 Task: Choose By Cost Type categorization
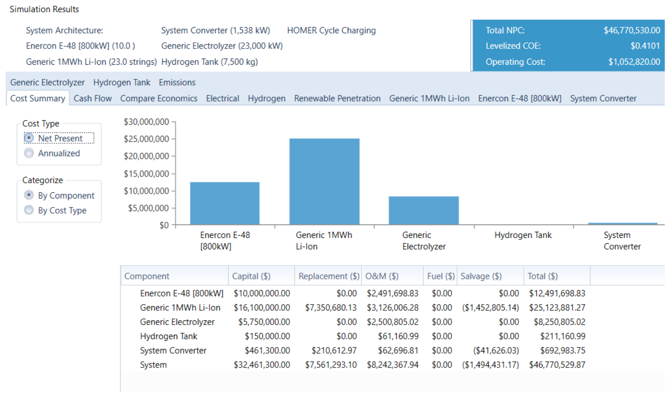[56, 210]
